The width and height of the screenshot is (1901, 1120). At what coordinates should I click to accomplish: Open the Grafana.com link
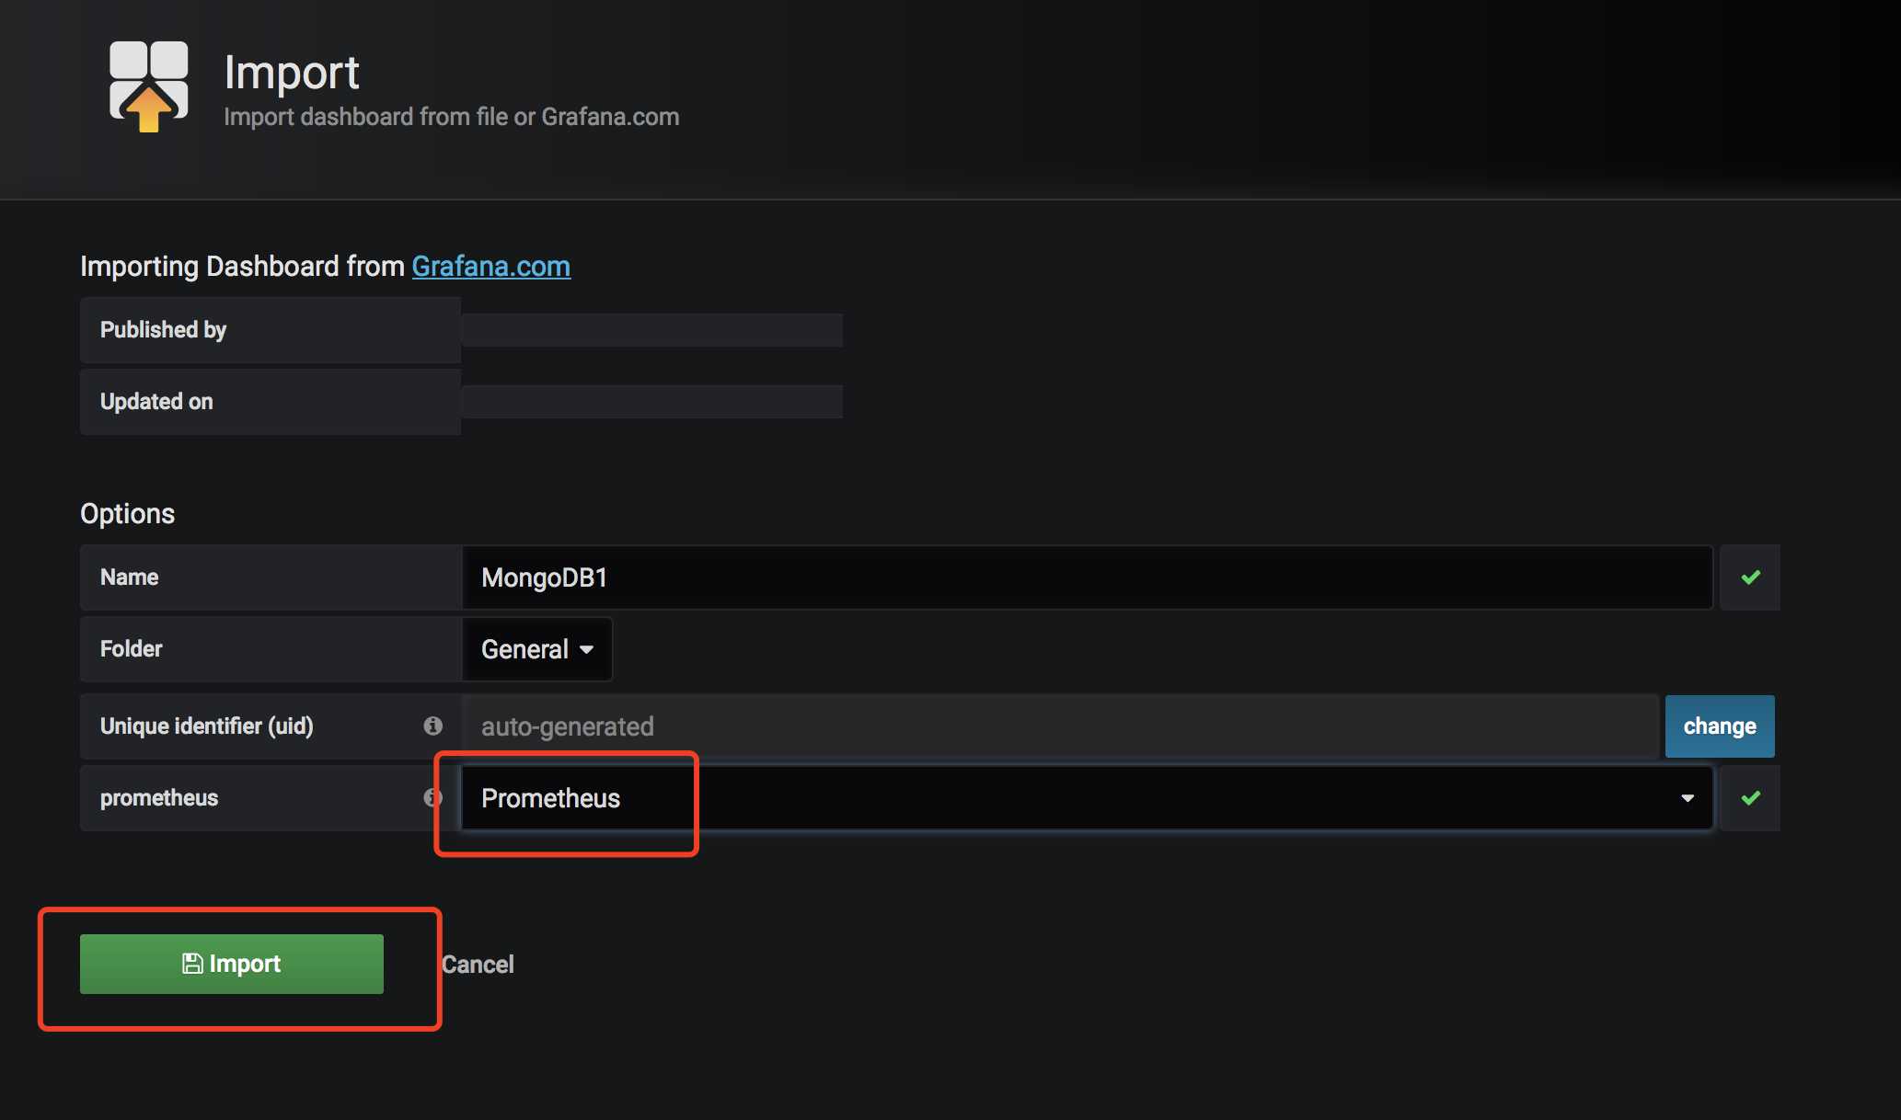click(490, 266)
